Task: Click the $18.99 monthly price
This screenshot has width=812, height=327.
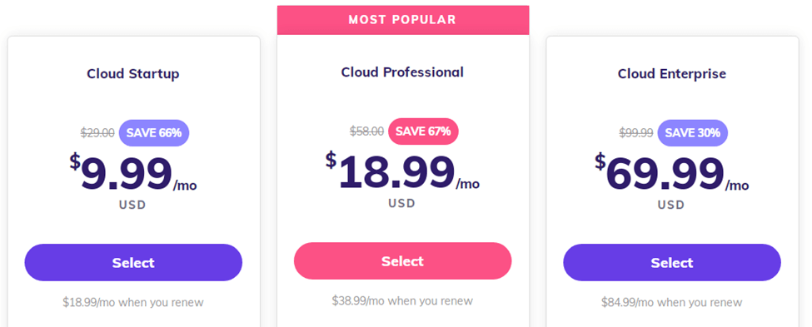Action: 402,171
